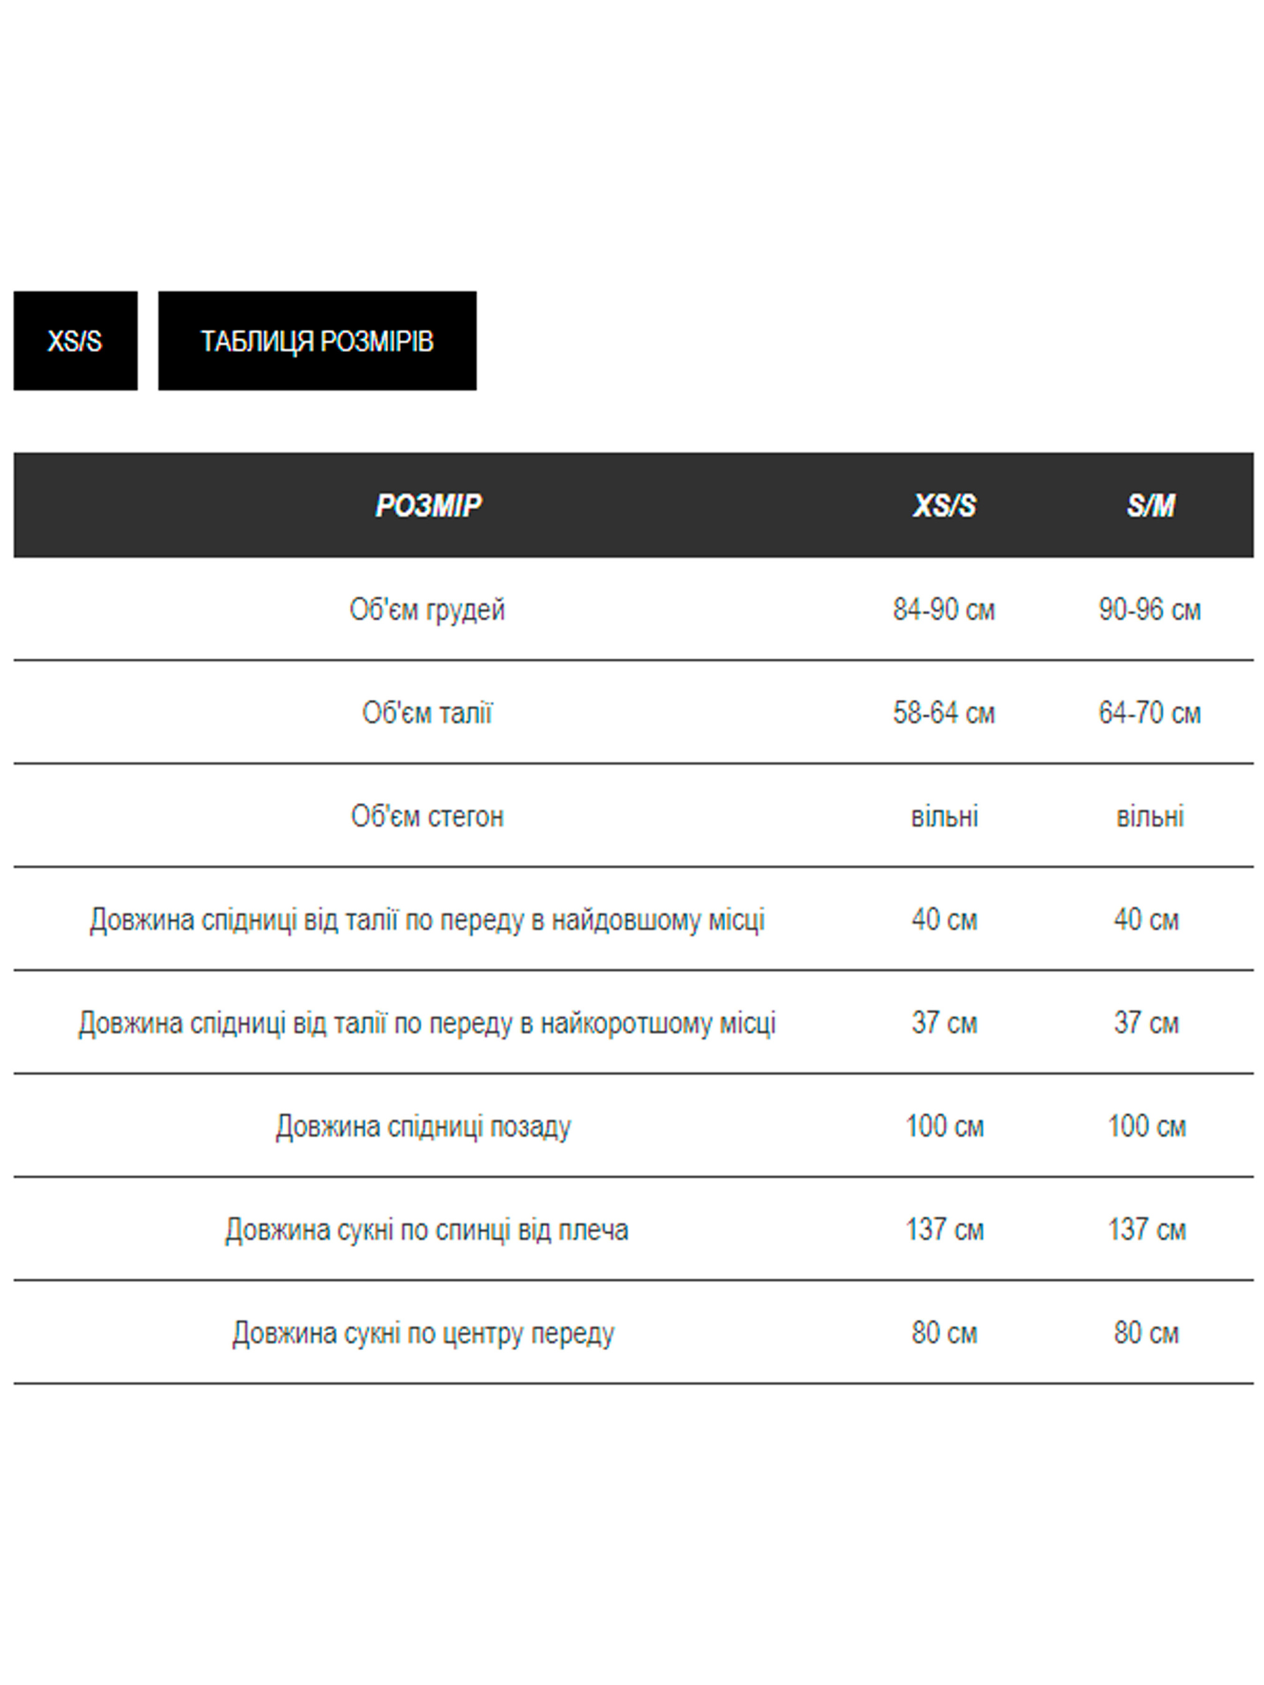Click Довжина сукні по спинці від плеча
Viewport: 1264px width, 1685px height.
point(427,1230)
